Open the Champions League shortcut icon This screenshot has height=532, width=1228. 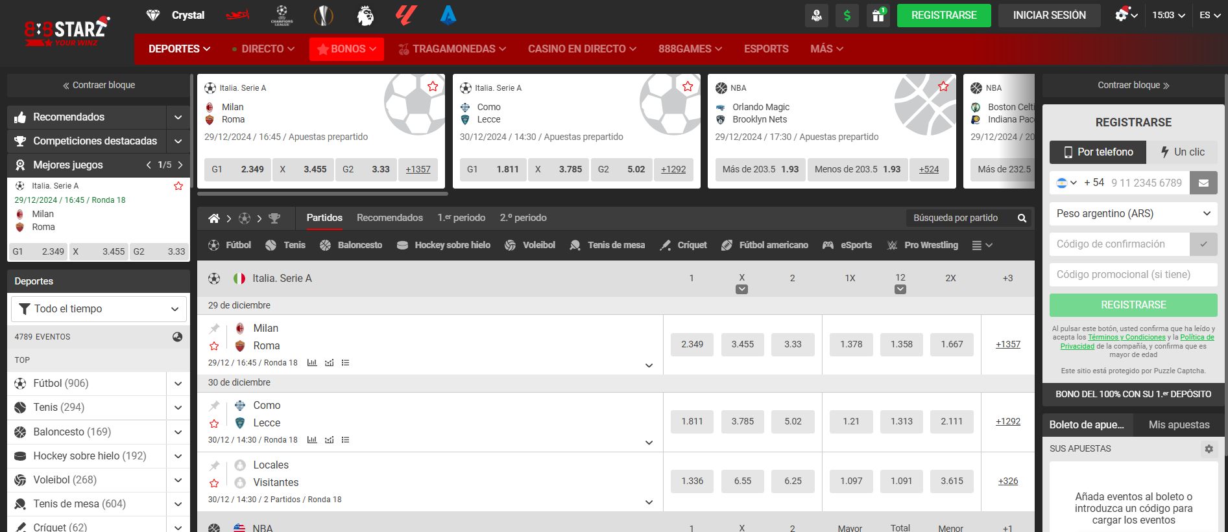[282, 16]
